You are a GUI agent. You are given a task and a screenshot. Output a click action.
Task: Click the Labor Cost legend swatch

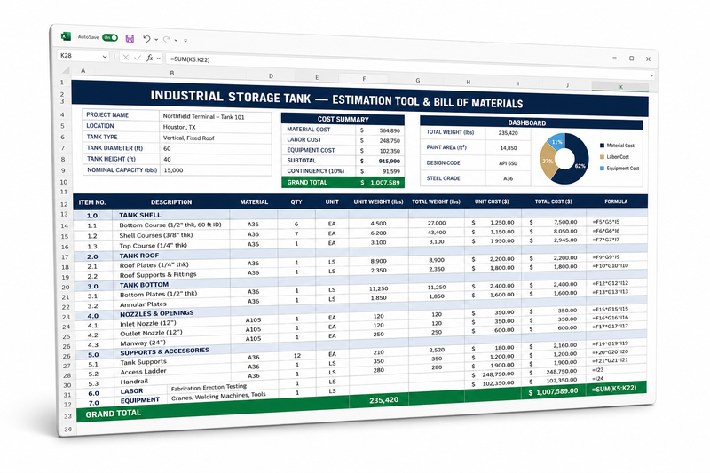[x=602, y=156]
